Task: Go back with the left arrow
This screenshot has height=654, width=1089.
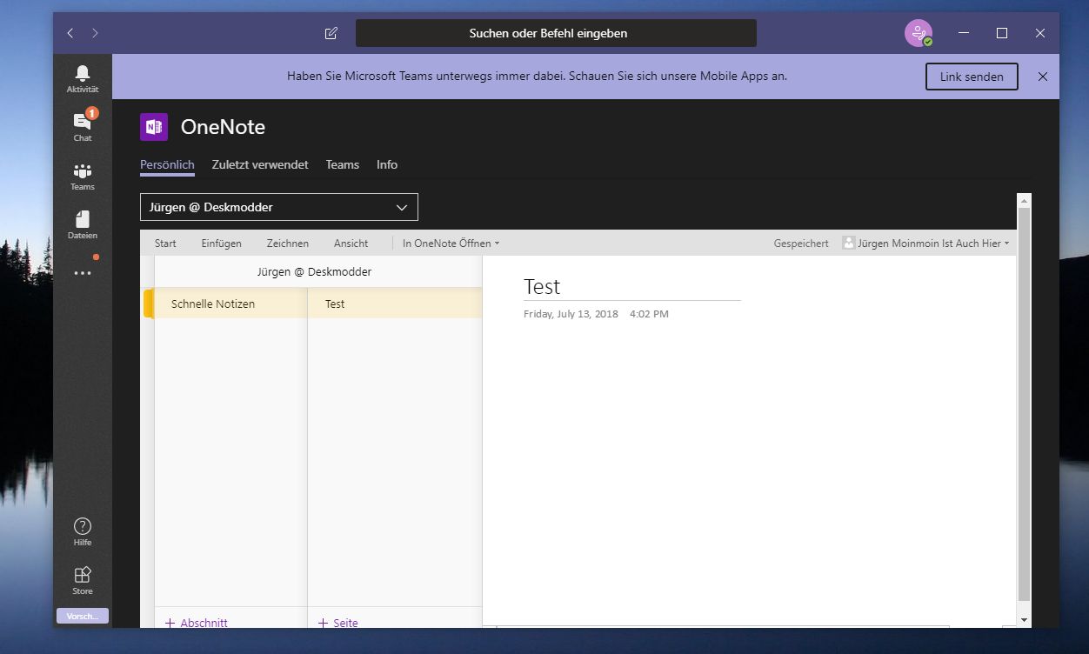Action: point(70,33)
